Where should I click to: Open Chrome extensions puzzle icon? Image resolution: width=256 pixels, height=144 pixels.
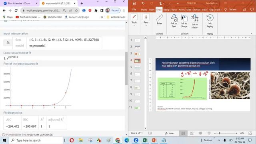(x=96, y=10)
